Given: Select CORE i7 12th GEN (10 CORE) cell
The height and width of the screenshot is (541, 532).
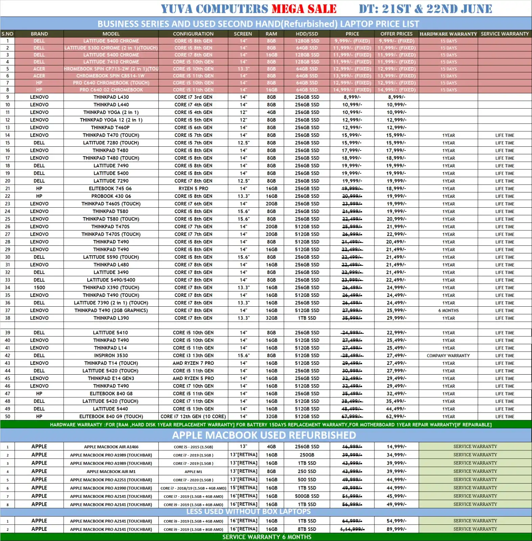Looking at the screenshot, I should [193, 417].
